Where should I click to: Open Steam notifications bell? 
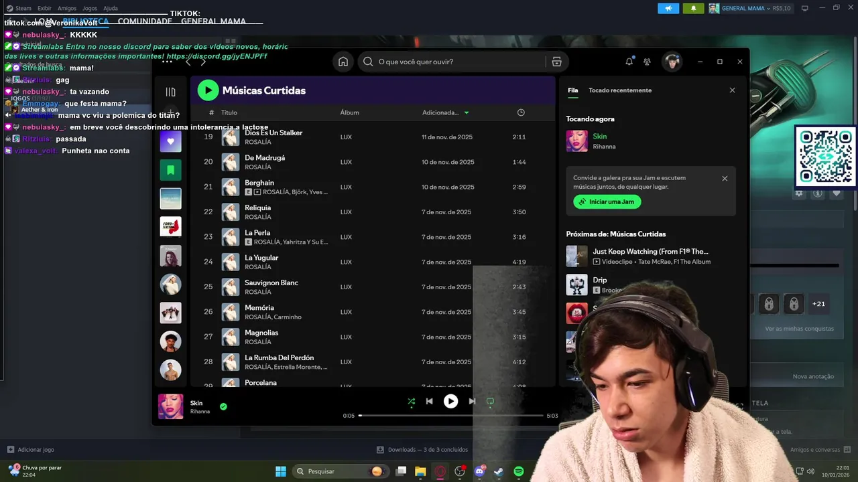point(693,8)
